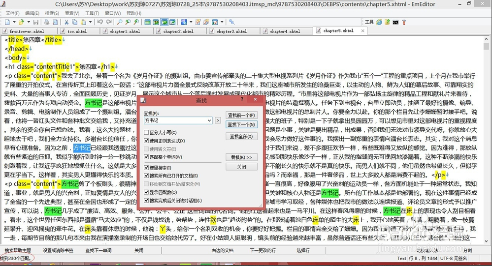
Task: Click the Open file folder icon
Action: (21, 22)
